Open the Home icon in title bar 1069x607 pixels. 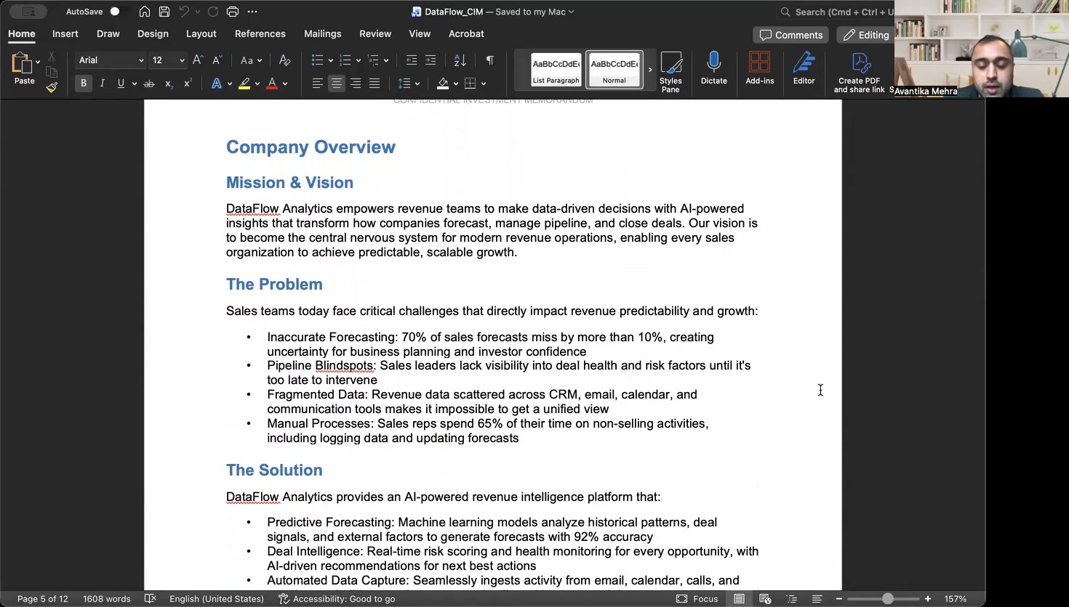pos(145,12)
